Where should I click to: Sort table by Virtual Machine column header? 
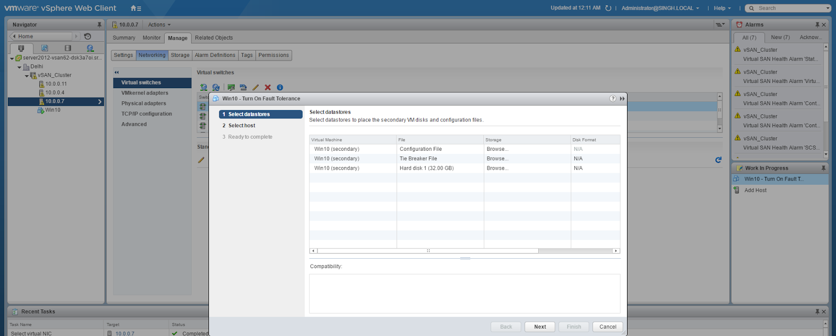tap(353, 140)
